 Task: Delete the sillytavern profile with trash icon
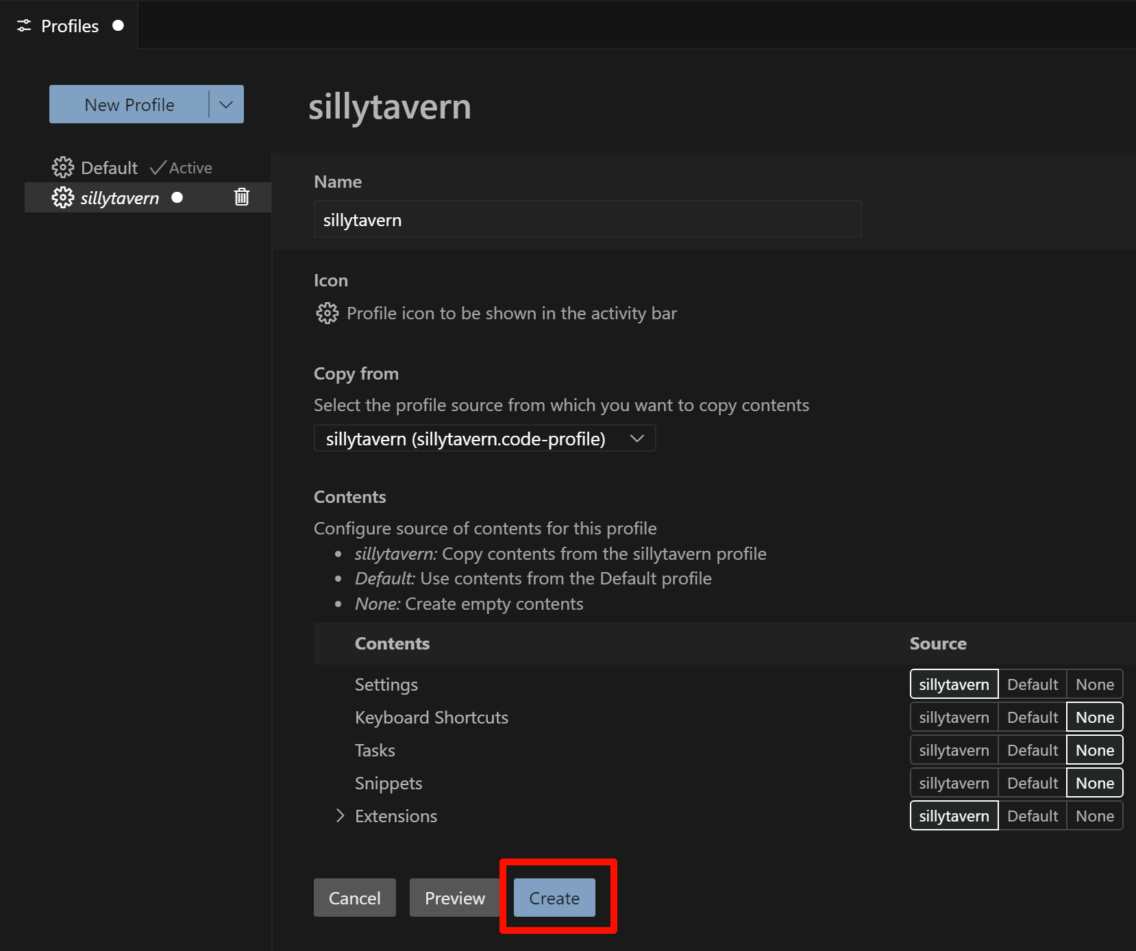(x=242, y=197)
